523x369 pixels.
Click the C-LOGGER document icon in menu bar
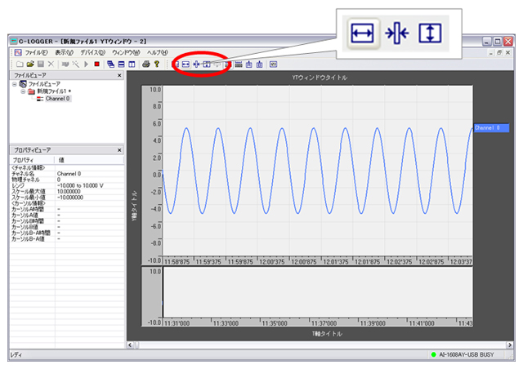(18, 53)
